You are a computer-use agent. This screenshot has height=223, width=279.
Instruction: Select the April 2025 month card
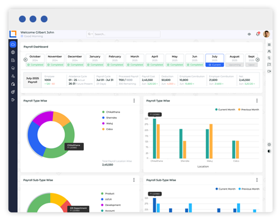point(155,60)
